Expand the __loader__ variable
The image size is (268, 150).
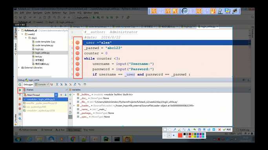pyautogui.click(x=74, y=105)
